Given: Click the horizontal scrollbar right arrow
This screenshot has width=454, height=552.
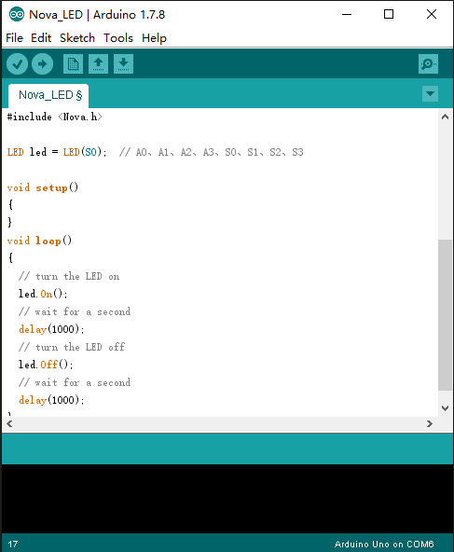Looking at the screenshot, I should coord(430,424).
